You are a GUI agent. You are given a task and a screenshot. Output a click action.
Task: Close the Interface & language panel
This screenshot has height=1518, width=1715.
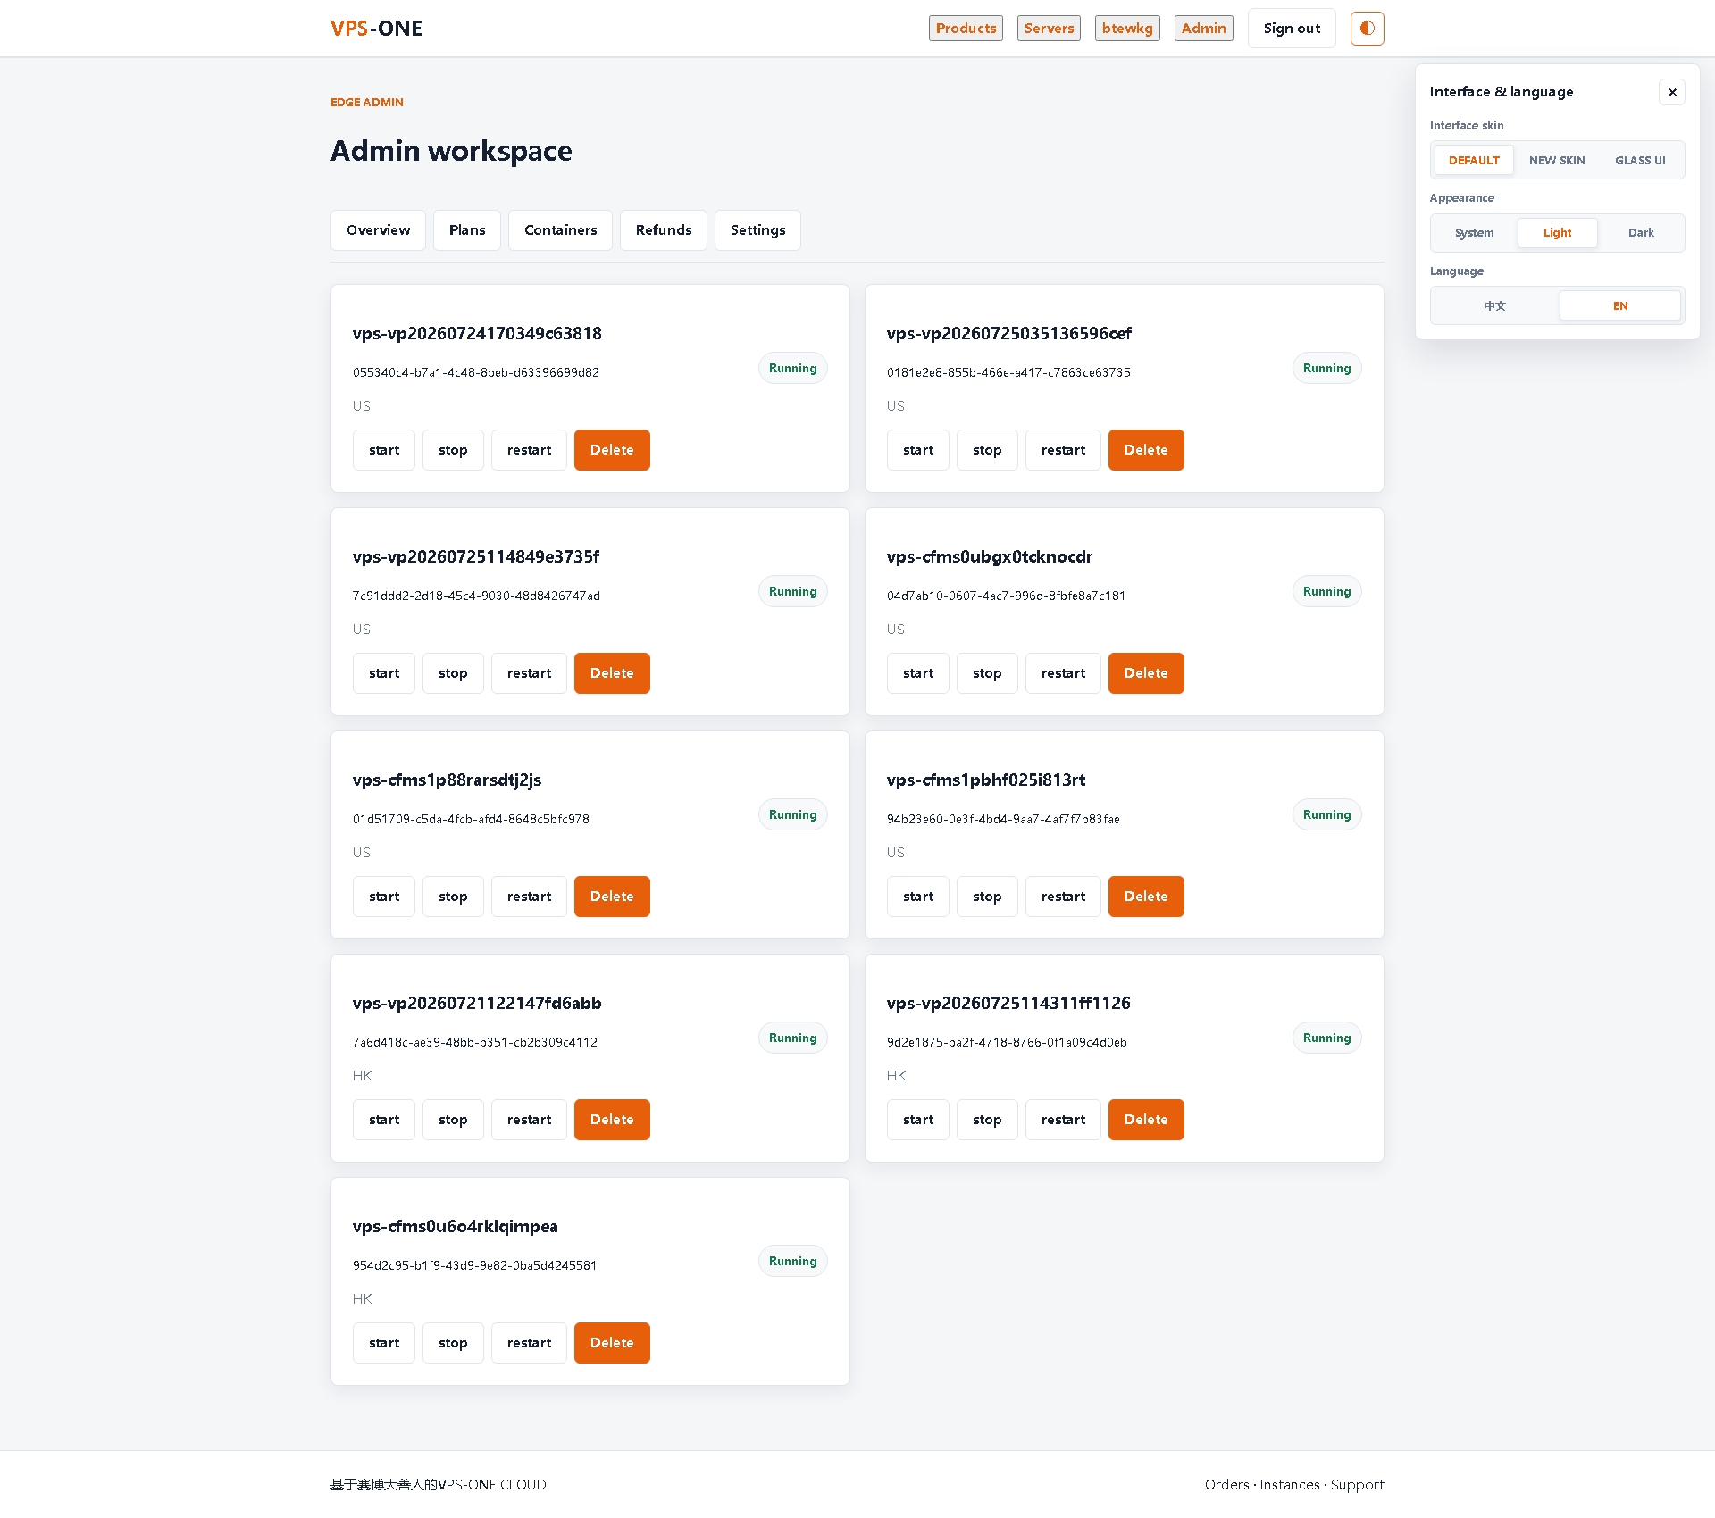(1672, 92)
